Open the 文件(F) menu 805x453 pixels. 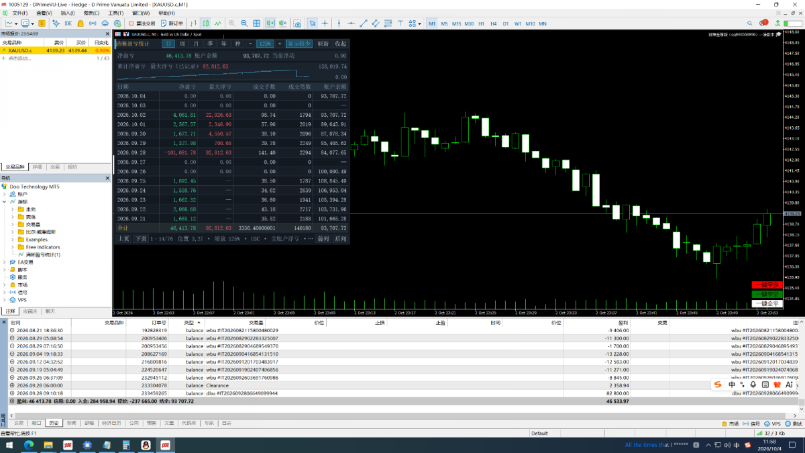[x=20, y=13]
